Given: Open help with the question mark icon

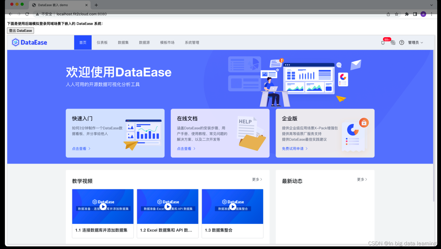Looking at the screenshot, I should point(401,43).
